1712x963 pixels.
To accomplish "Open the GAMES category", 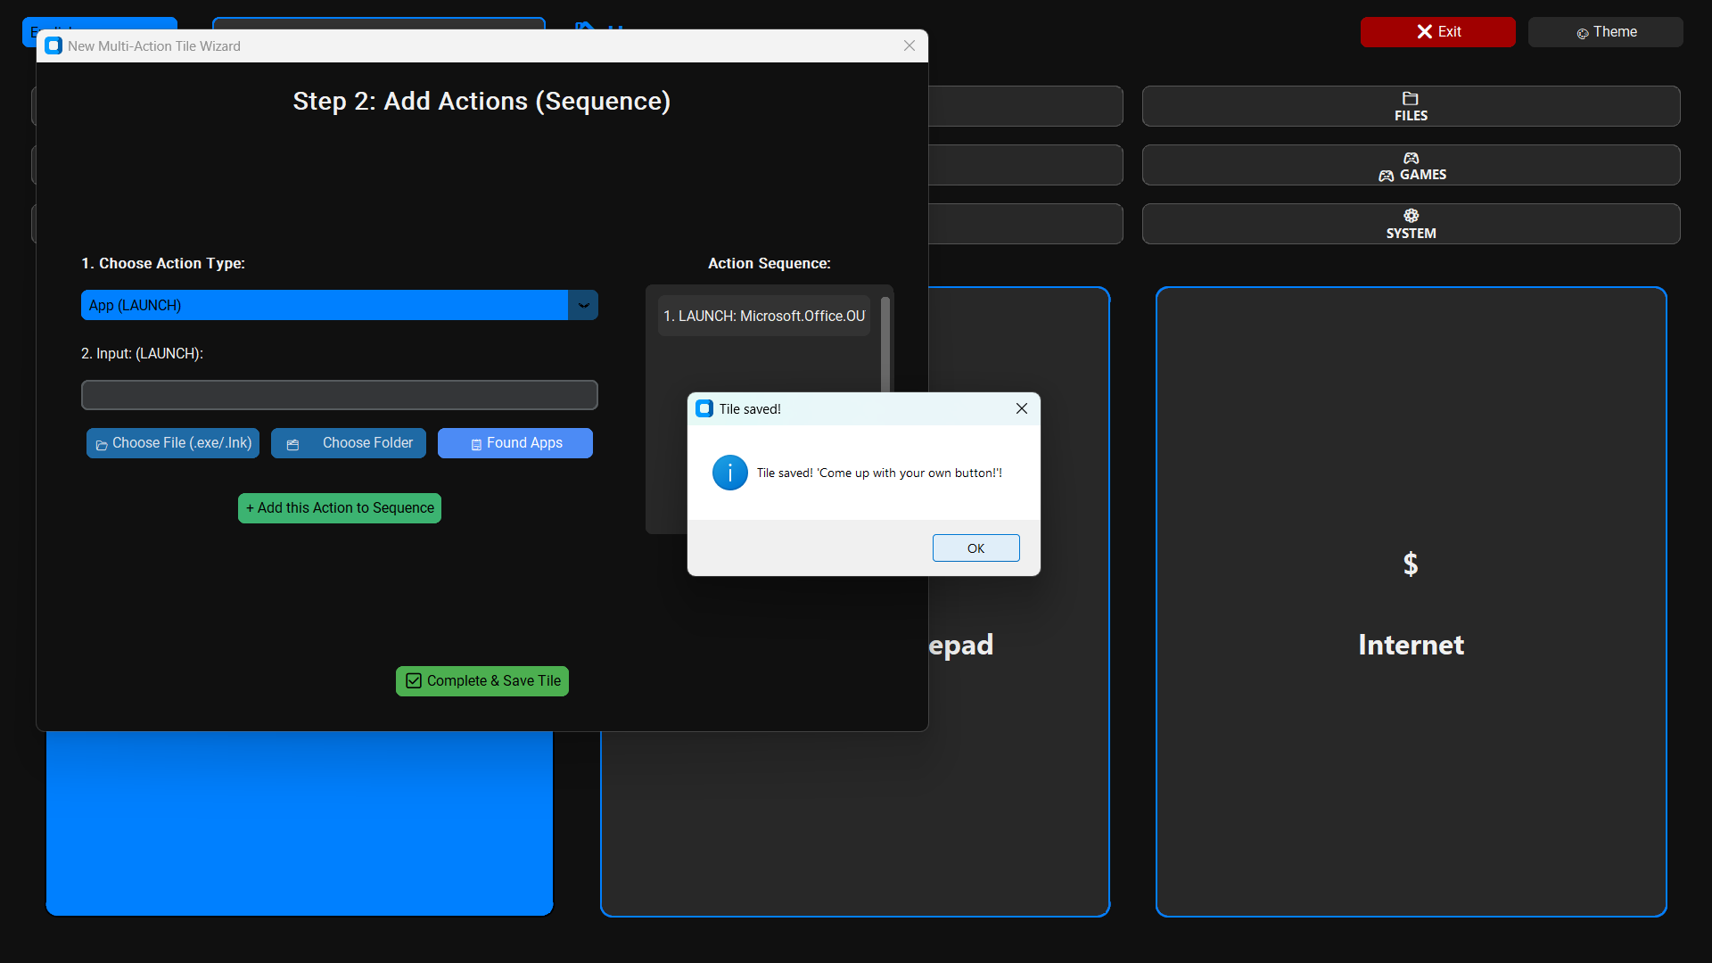I will 1410,165.
